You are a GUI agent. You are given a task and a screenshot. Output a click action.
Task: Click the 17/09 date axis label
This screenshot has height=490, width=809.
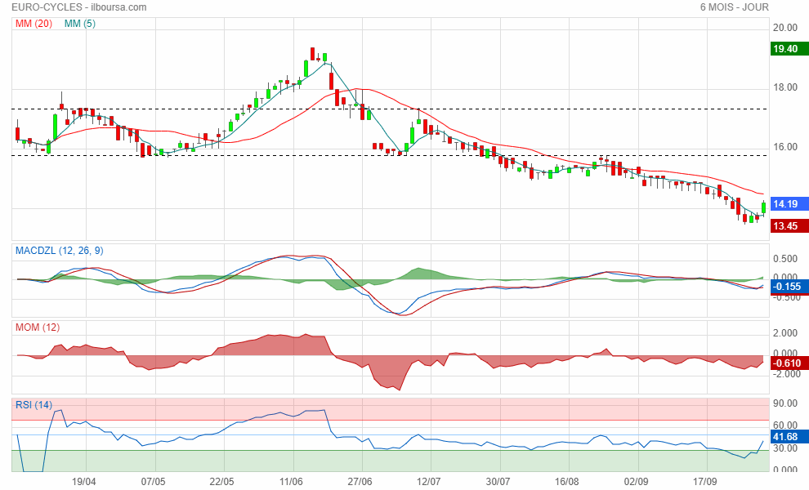coord(704,481)
